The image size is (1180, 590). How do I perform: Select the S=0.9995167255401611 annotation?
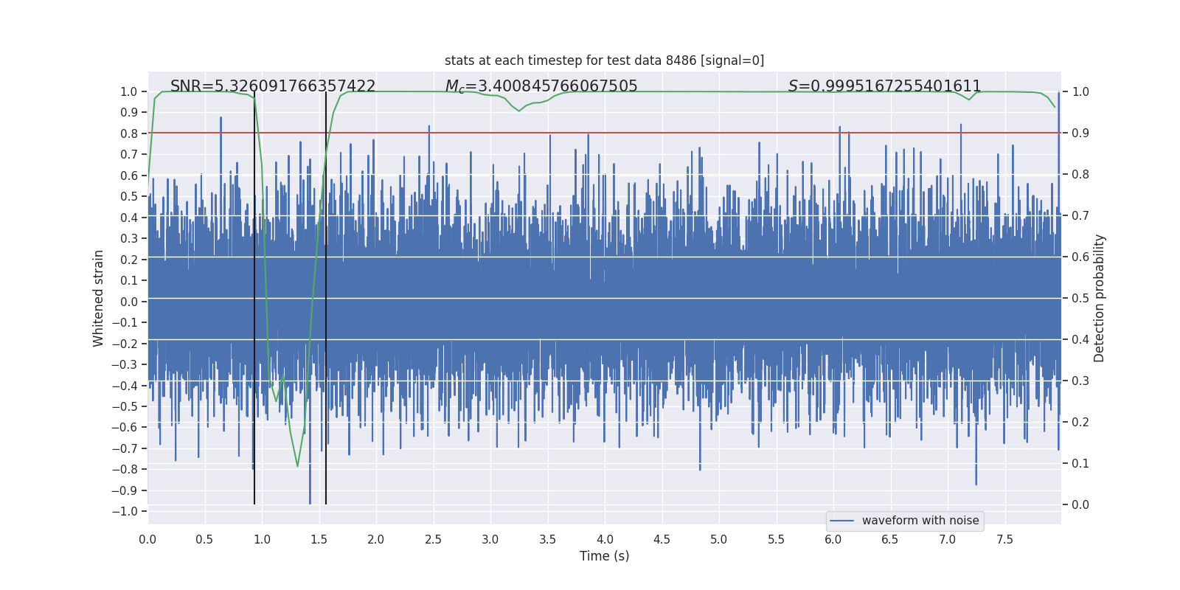[884, 86]
